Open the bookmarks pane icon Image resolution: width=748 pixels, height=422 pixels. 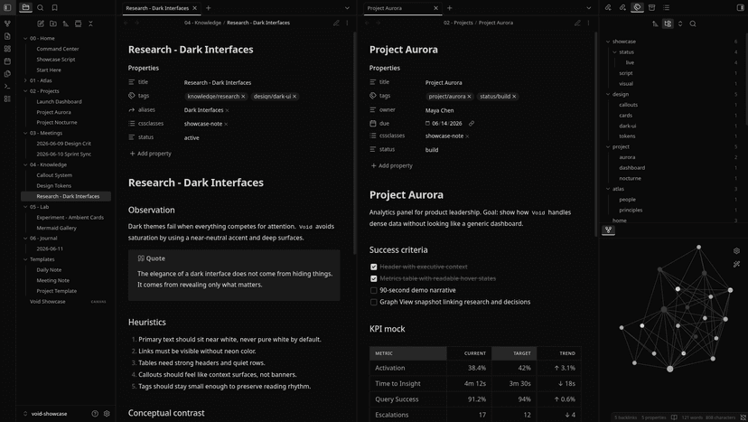[55, 7]
